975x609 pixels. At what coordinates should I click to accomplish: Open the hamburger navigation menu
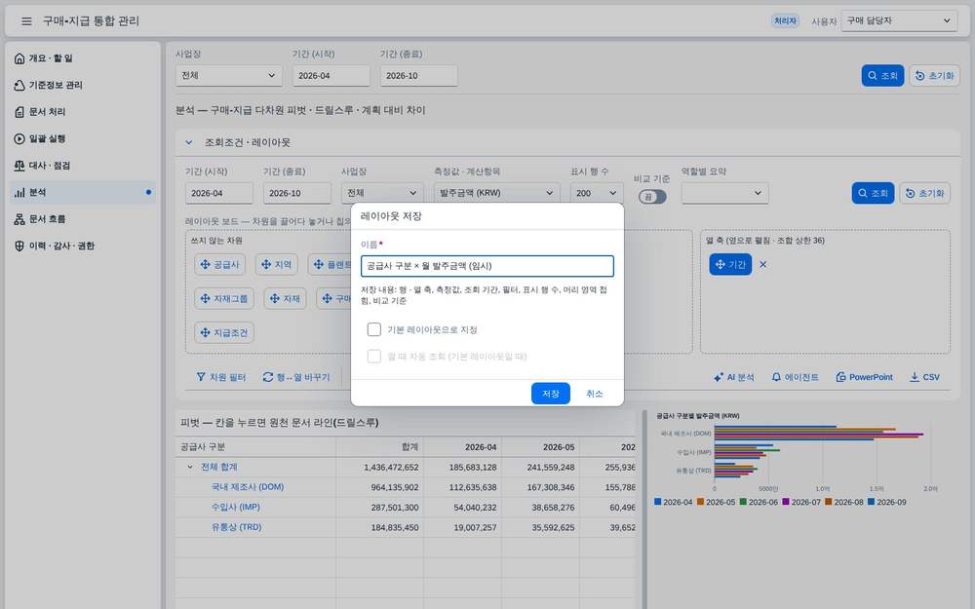[x=26, y=21]
